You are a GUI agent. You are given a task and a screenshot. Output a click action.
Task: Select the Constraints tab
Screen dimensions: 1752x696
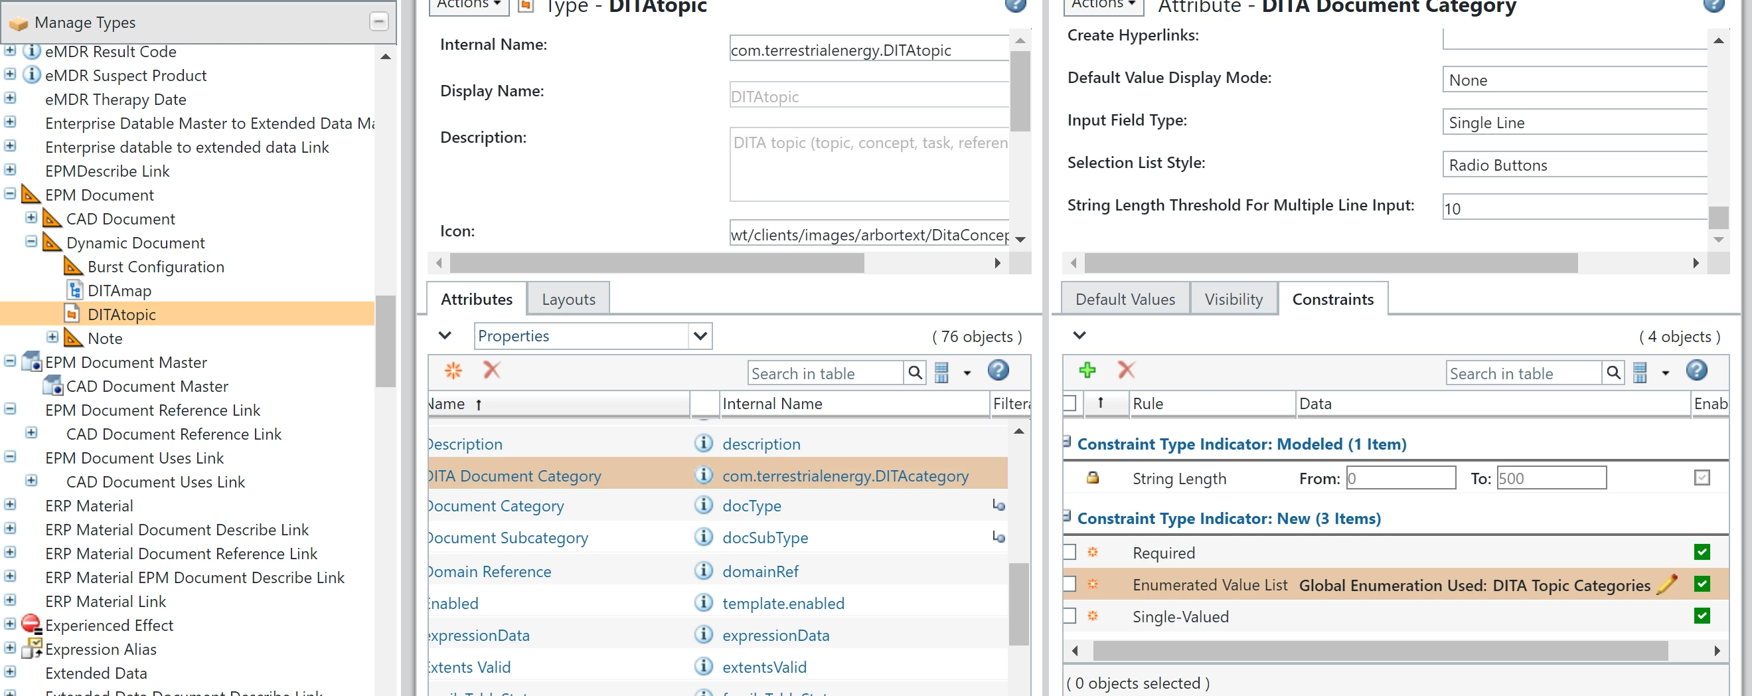[x=1332, y=299]
